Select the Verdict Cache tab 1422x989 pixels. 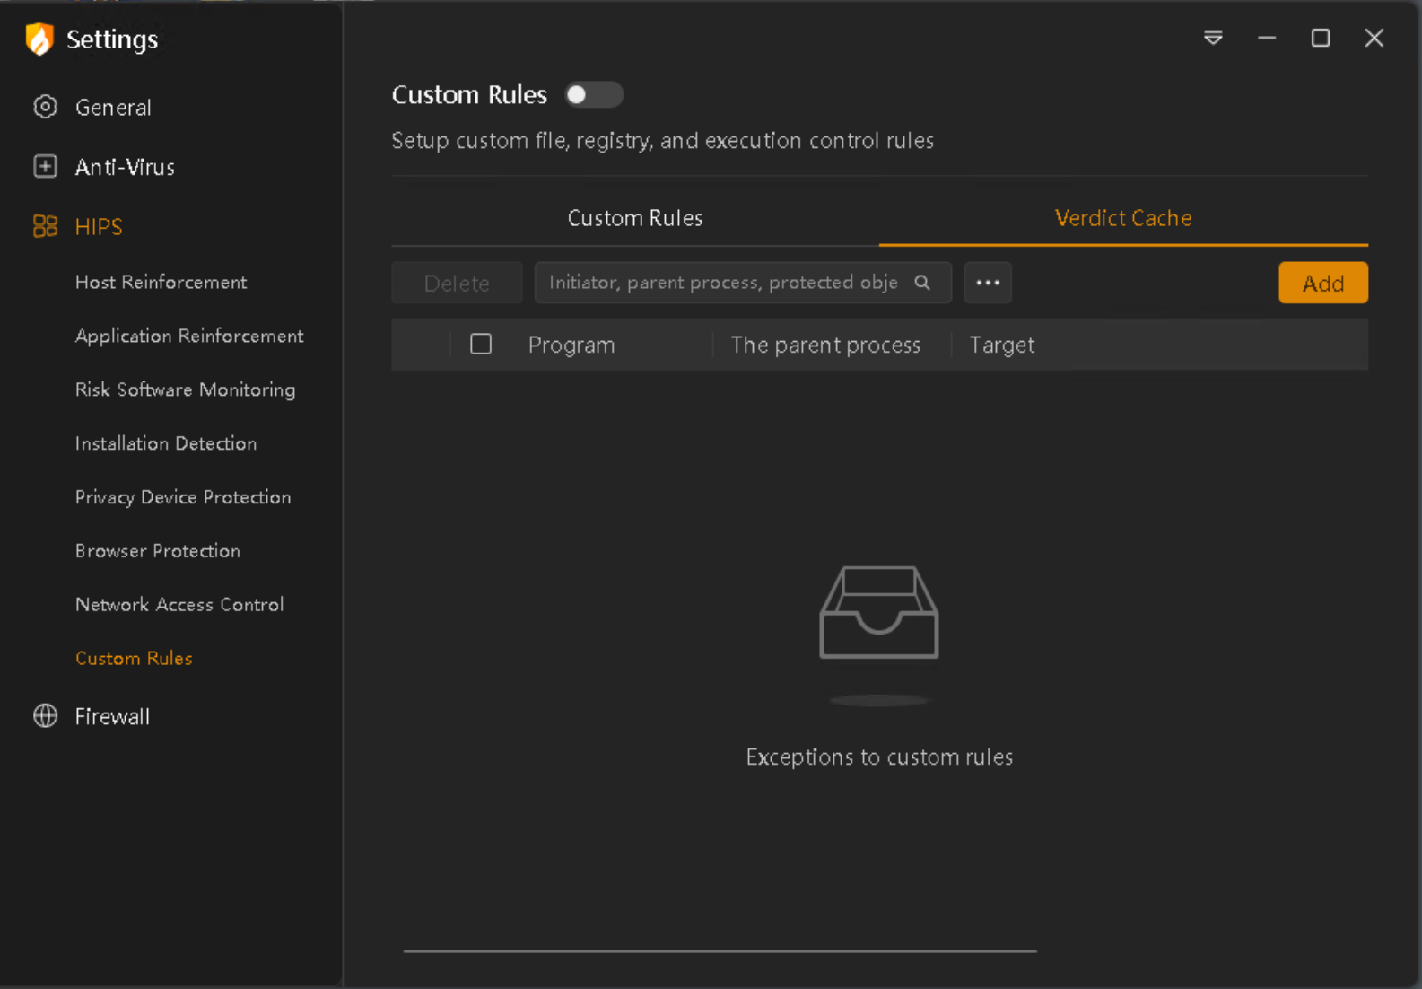[1122, 218]
